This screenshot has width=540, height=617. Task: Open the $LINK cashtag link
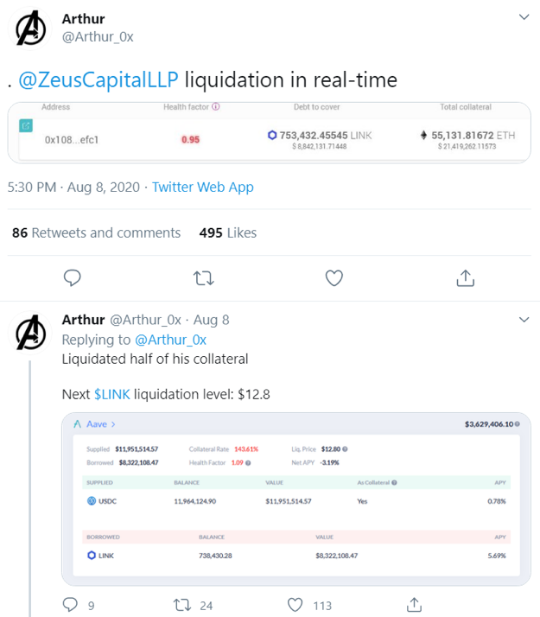tap(112, 394)
